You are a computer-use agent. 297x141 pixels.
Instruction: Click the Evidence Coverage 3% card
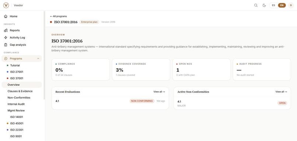(x=141, y=69)
